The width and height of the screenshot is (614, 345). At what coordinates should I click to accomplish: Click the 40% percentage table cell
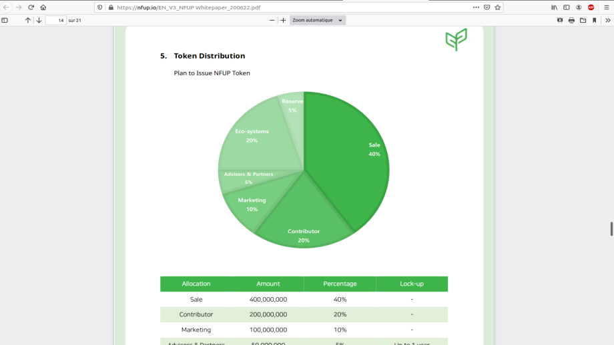coord(340,299)
